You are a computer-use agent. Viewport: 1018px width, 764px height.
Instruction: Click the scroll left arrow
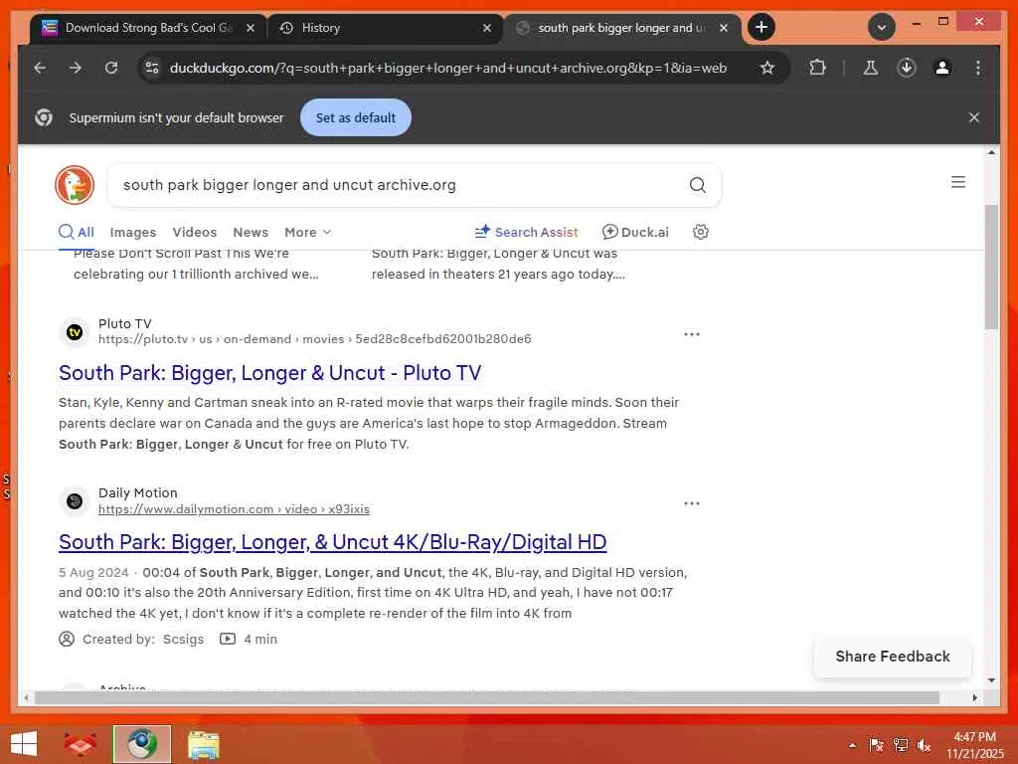pos(26,697)
